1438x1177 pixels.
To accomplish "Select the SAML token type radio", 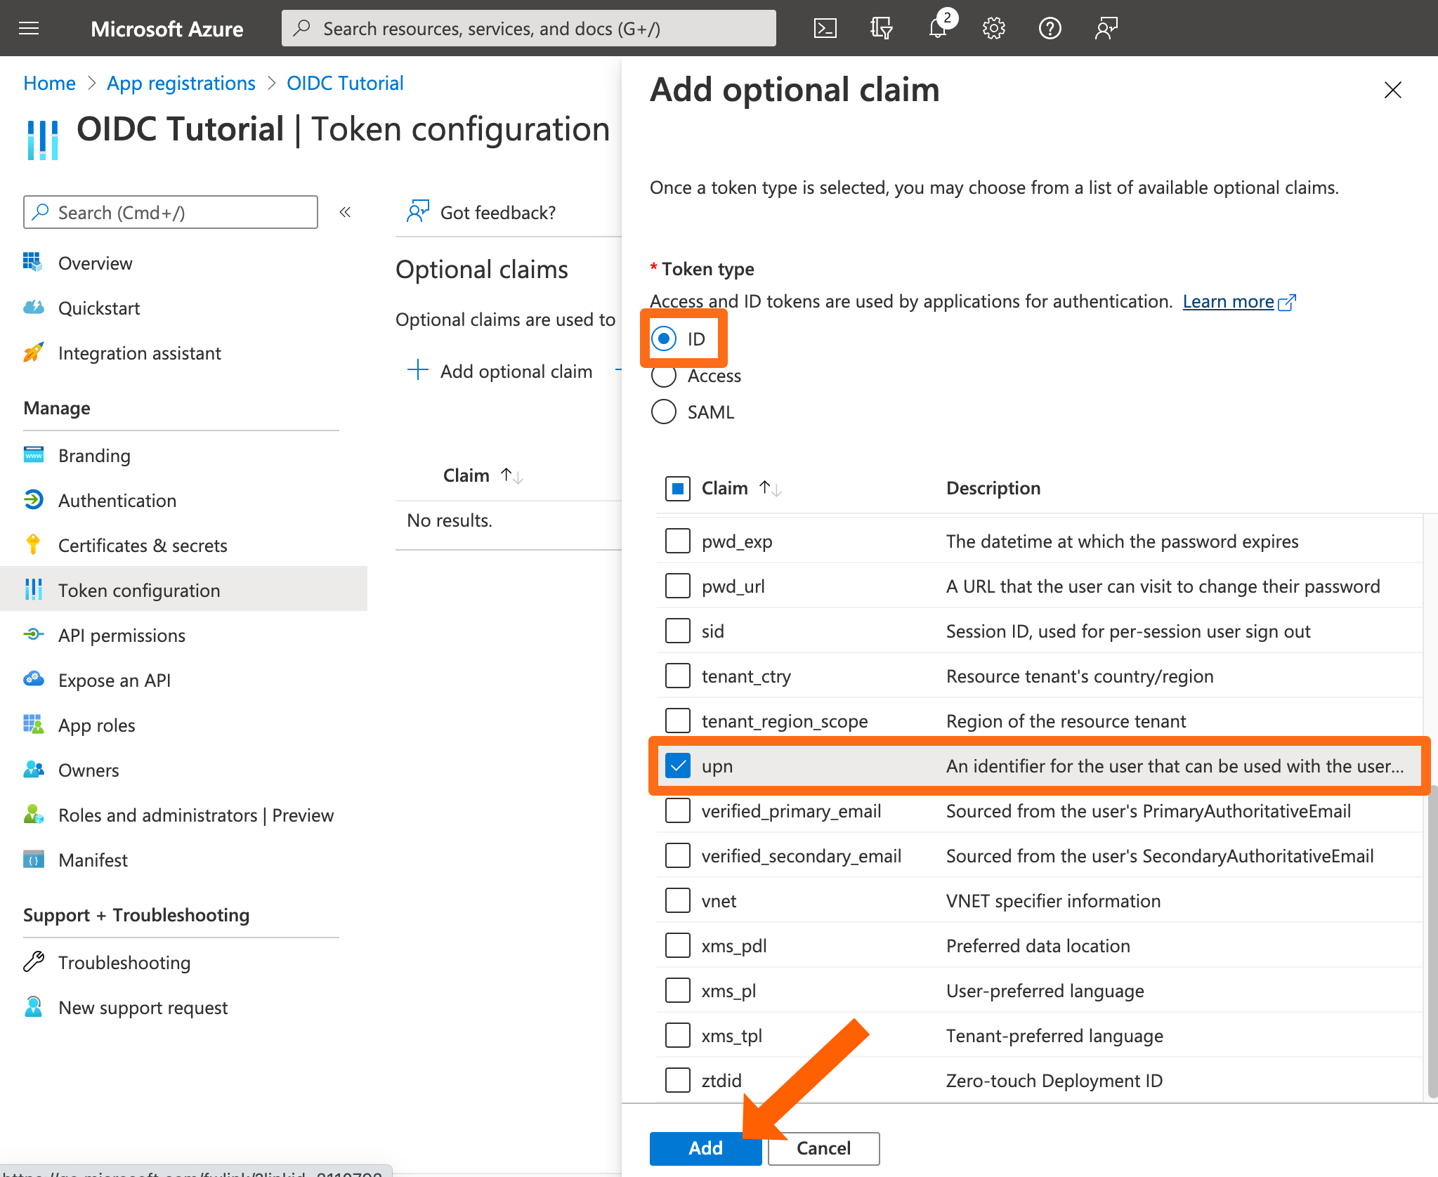I will click(664, 412).
